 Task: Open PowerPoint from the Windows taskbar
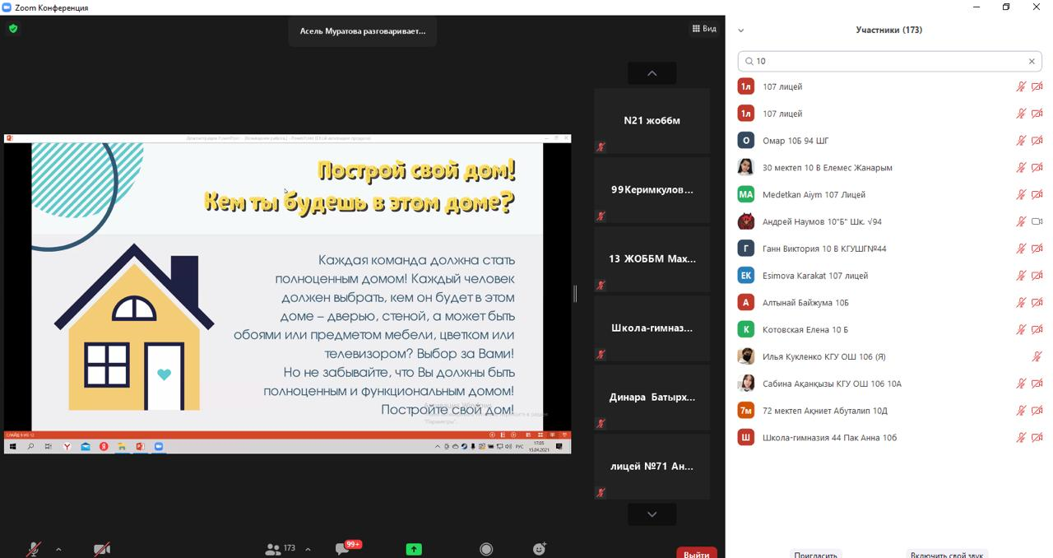tap(140, 447)
